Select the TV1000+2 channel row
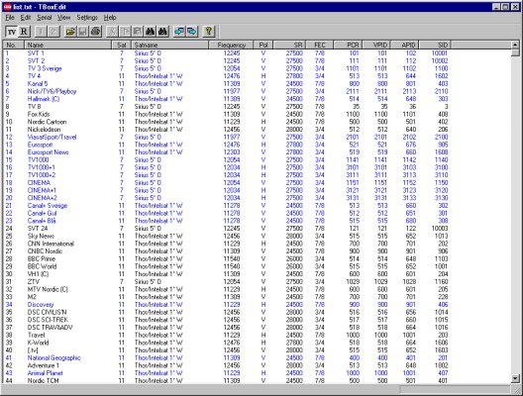The image size is (523, 396). tap(227, 175)
